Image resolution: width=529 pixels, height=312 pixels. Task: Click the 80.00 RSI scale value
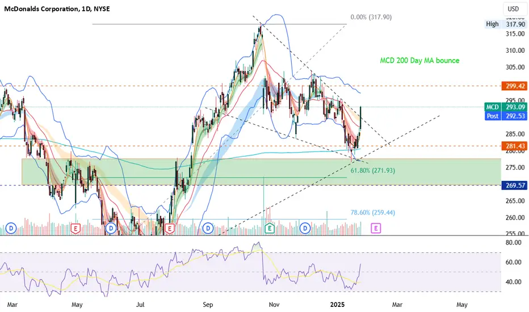tap(514, 243)
